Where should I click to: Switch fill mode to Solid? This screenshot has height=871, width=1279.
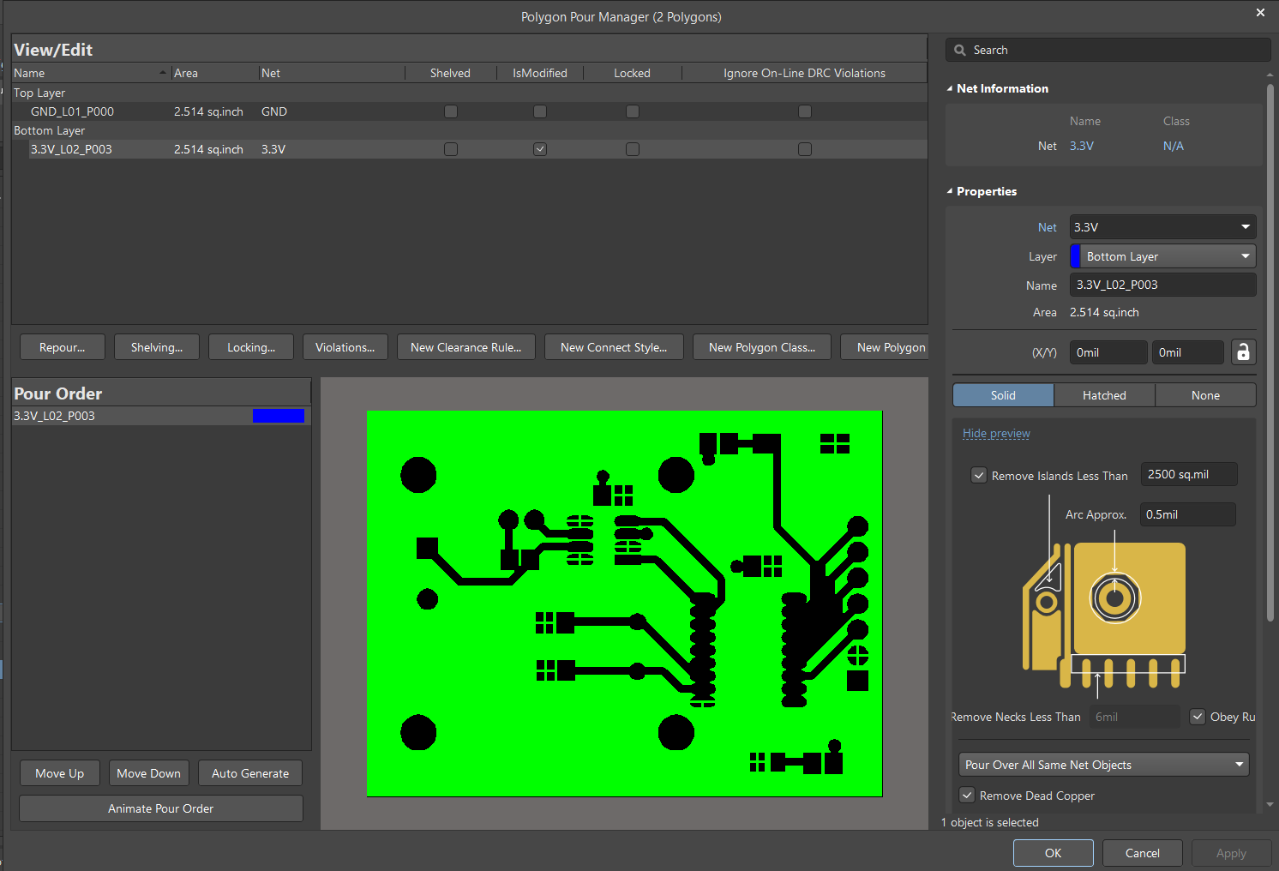point(1003,395)
